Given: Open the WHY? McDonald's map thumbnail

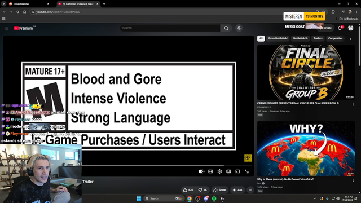Looking at the screenshot, I should (x=306, y=149).
